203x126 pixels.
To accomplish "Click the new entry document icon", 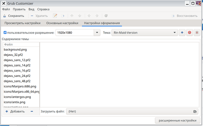I will pos(63,16).
